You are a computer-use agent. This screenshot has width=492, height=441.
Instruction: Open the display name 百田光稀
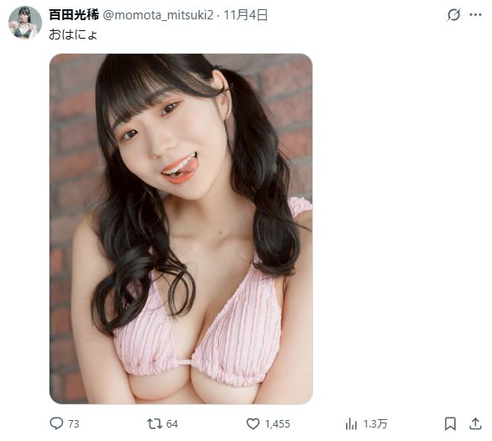coord(74,15)
